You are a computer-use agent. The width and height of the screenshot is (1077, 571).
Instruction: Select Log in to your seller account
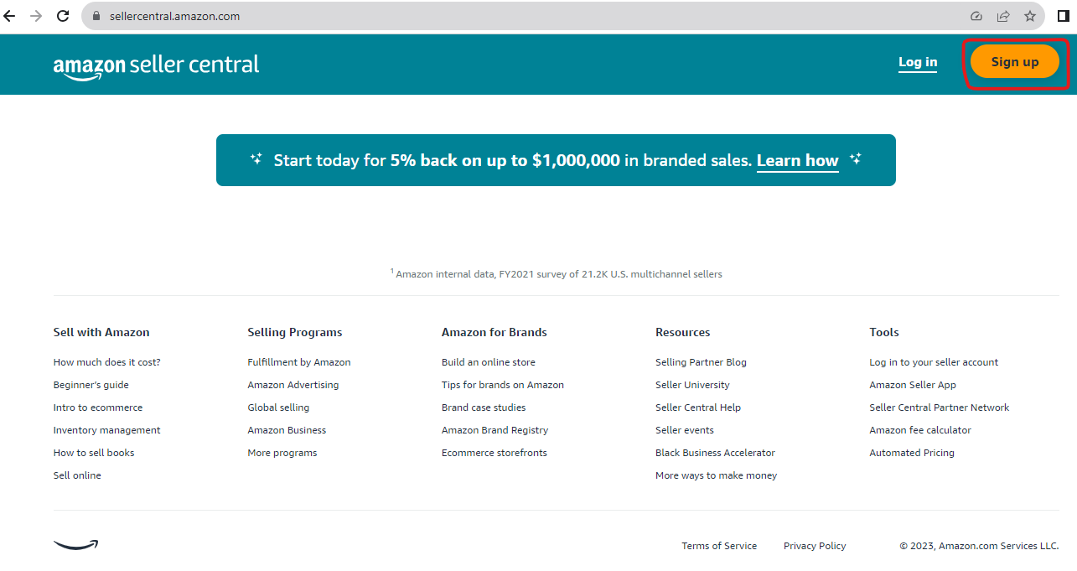pos(934,362)
